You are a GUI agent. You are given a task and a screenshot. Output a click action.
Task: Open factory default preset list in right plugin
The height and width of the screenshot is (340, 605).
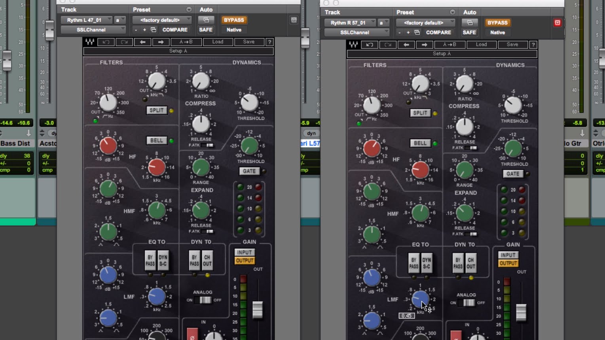425,23
